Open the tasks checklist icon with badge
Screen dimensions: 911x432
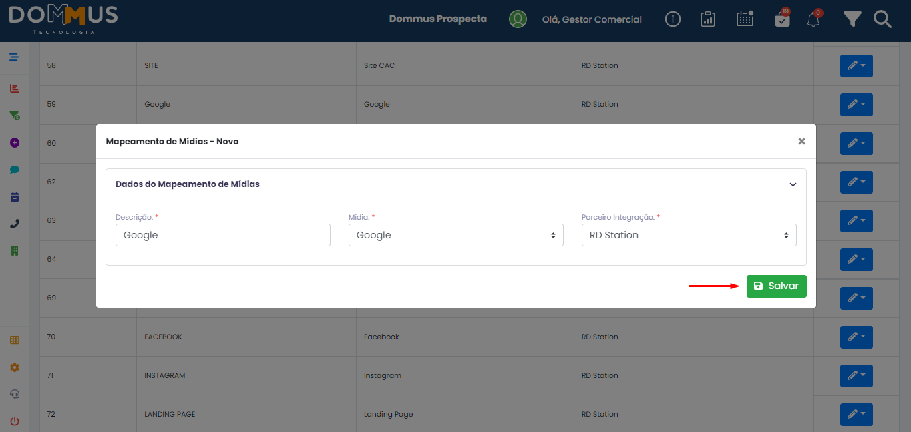(782, 19)
